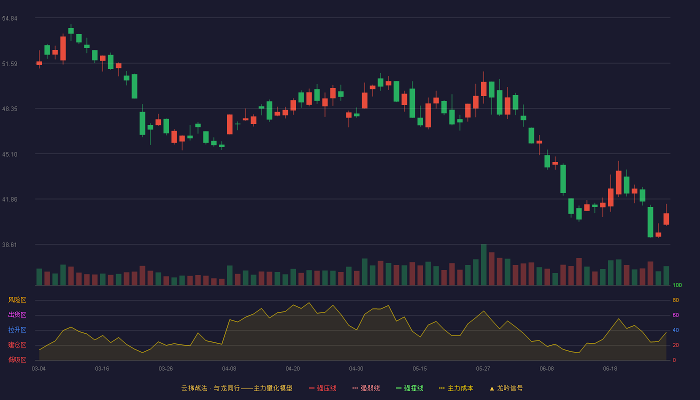Click the first candlestick above the 03-04 date

(39, 63)
